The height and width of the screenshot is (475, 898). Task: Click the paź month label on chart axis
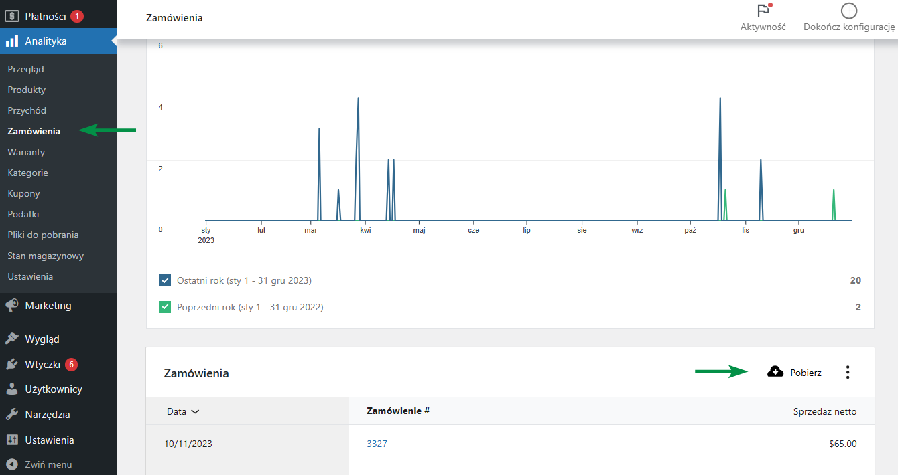[691, 230]
